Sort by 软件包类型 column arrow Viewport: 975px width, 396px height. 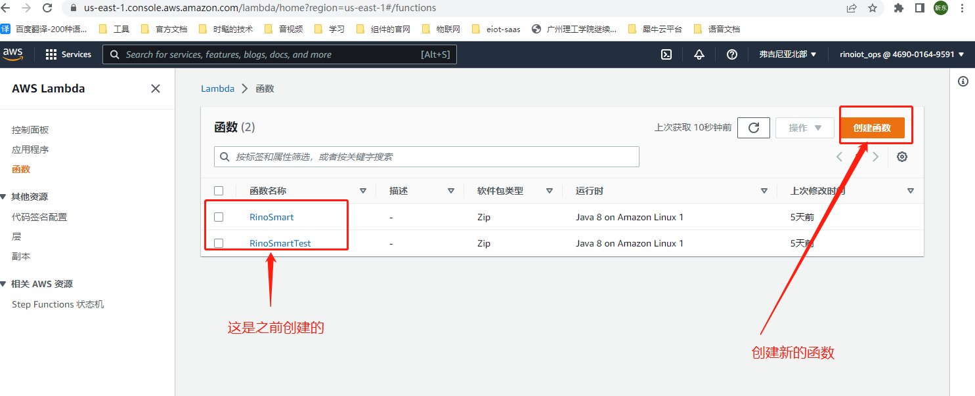coord(550,191)
